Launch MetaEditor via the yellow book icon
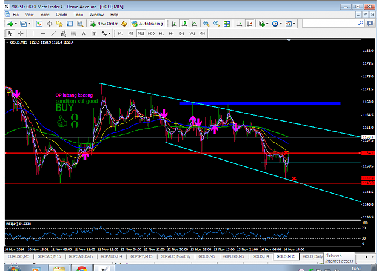This screenshot has height=271, width=379. [124, 24]
